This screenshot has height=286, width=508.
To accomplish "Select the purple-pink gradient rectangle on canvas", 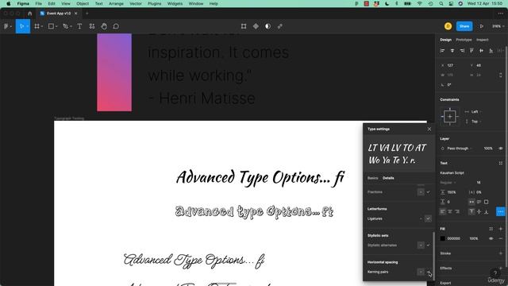I will 114,72.
